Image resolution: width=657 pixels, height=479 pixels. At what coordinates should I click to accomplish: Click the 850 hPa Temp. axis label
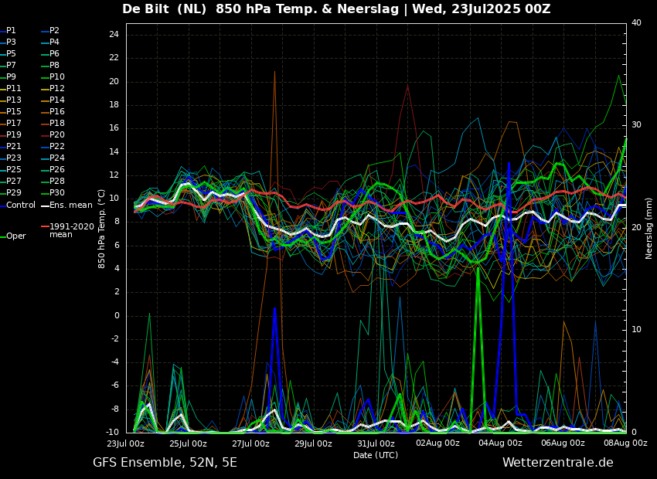coord(102,228)
